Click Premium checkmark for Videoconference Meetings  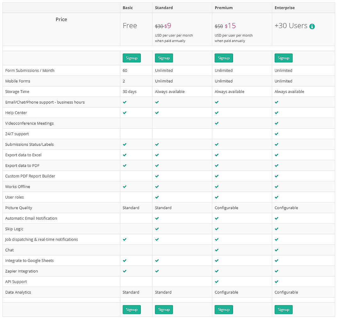click(x=217, y=123)
